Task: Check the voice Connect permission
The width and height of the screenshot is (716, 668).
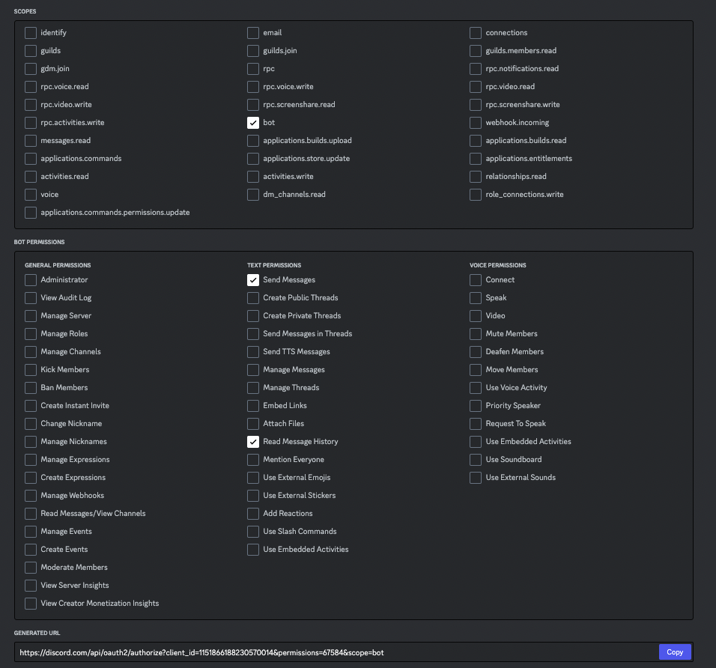Action: [476, 280]
